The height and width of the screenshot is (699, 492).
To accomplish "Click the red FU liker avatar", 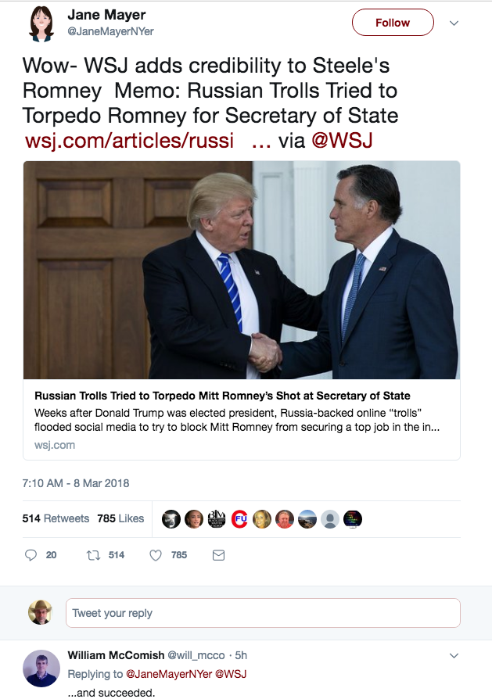I will tap(239, 519).
